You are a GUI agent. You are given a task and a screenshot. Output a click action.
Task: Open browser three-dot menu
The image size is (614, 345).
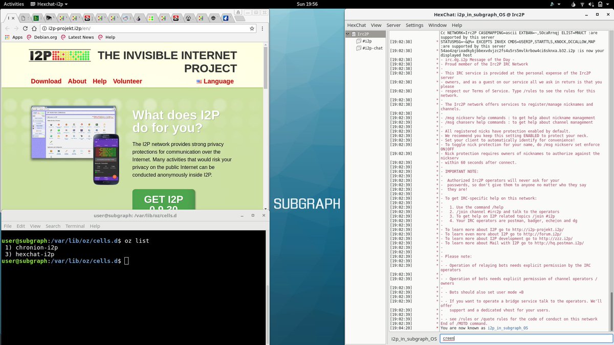(262, 29)
